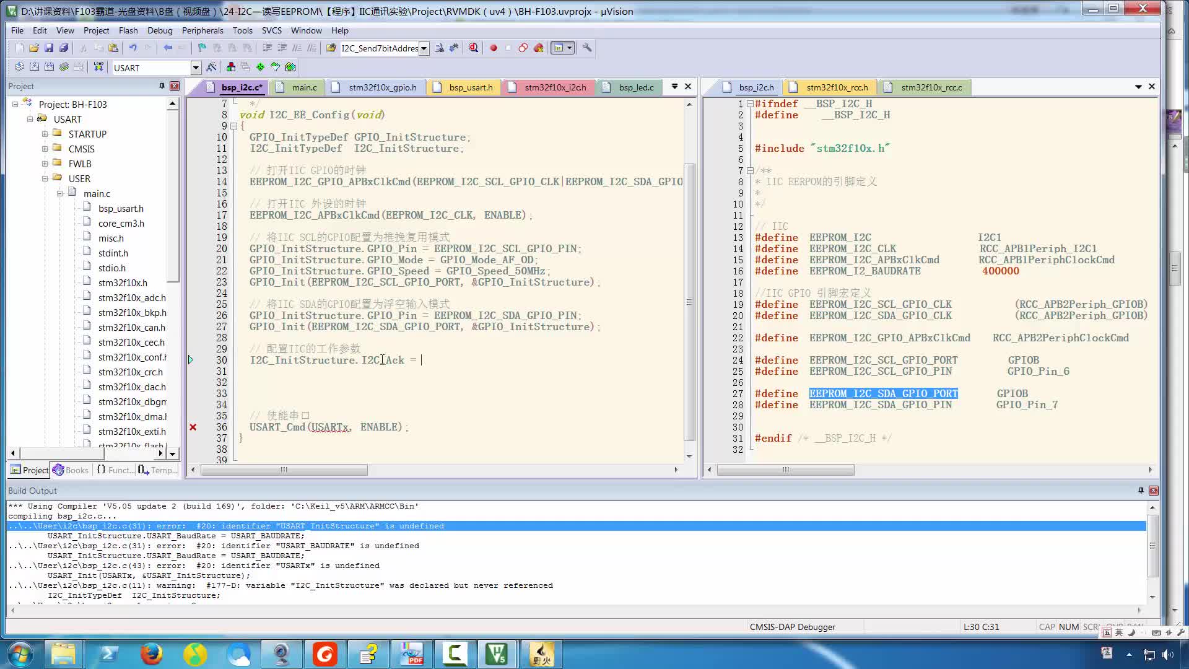1189x669 pixels.
Task: Insert breakpoint with the red dot icon
Action: (494, 48)
